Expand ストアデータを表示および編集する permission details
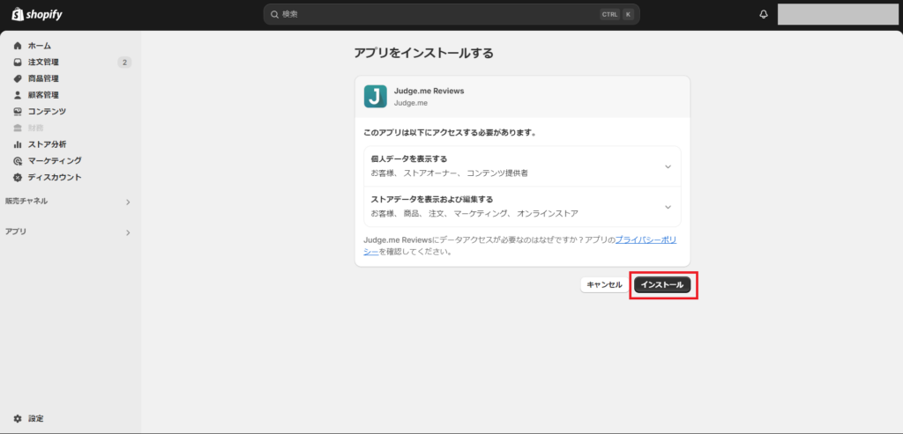This screenshot has height=434, width=903. tap(668, 206)
